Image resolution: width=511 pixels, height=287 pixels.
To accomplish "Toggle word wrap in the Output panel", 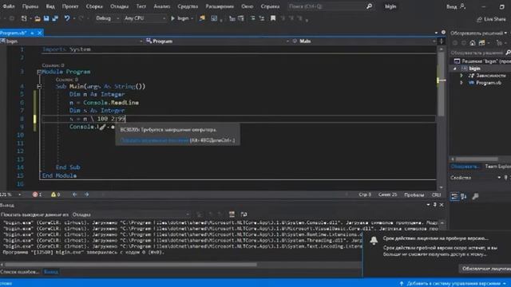I will click(244, 214).
